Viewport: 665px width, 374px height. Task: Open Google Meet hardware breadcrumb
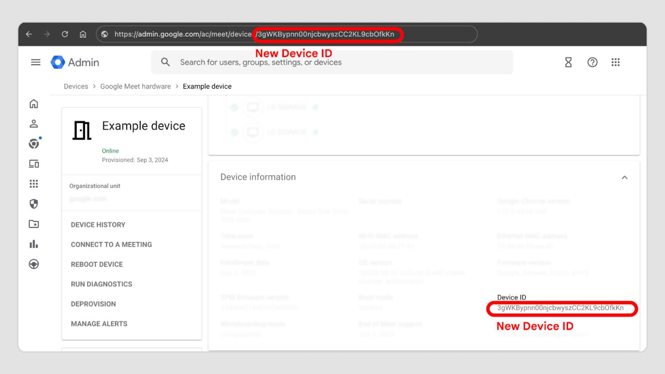pos(135,87)
